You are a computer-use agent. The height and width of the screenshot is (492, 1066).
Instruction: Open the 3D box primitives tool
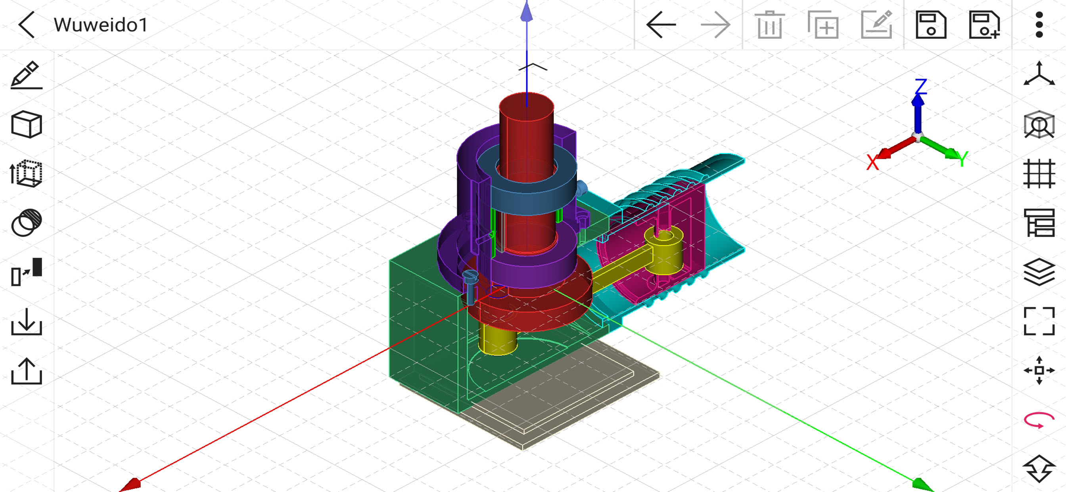tap(27, 124)
